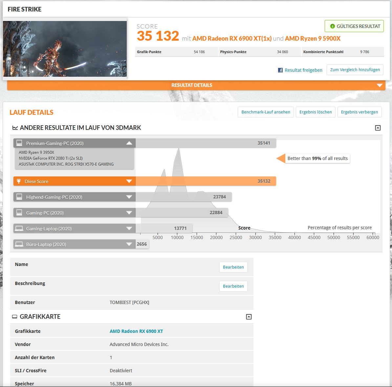Open the AMD Radeon RX 6900 XT link in Grafikkarte table

pos(136,331)
